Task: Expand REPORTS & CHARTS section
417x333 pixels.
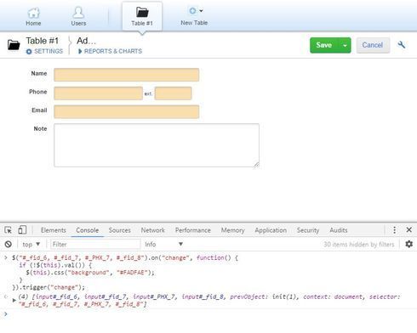Action: tap(110, 51)
